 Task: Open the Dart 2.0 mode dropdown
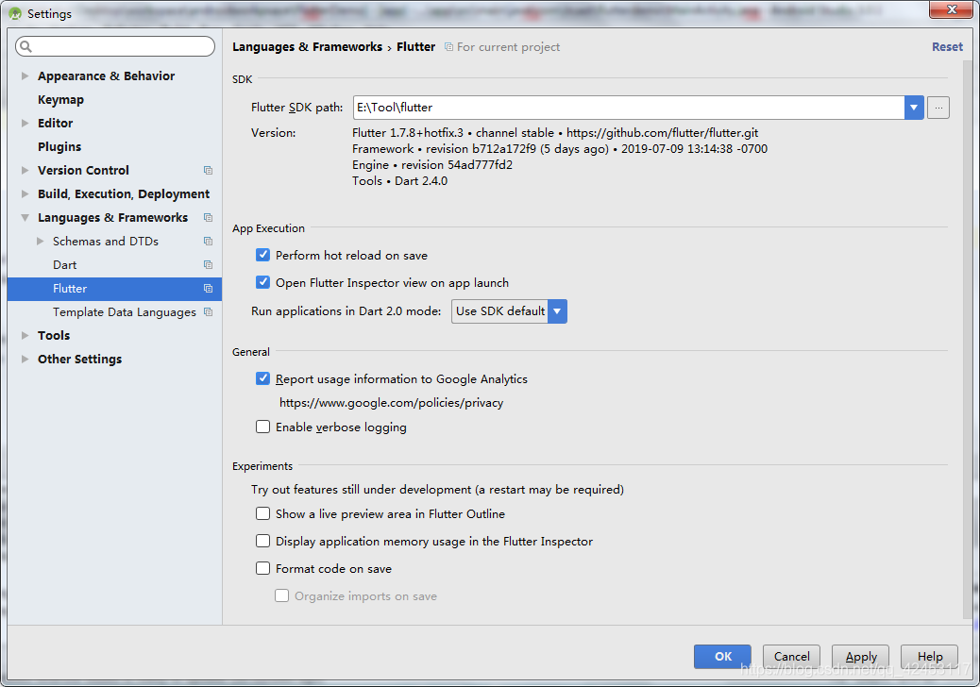point(557,311)
